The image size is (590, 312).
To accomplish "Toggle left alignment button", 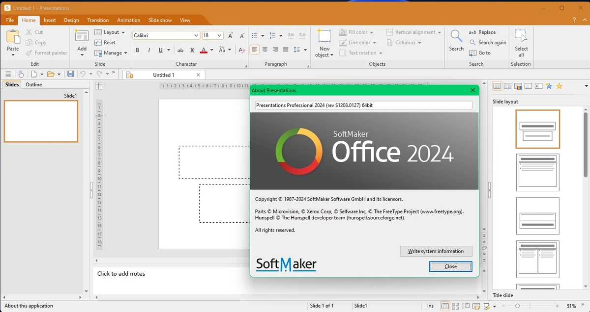I will pos(254,50).
